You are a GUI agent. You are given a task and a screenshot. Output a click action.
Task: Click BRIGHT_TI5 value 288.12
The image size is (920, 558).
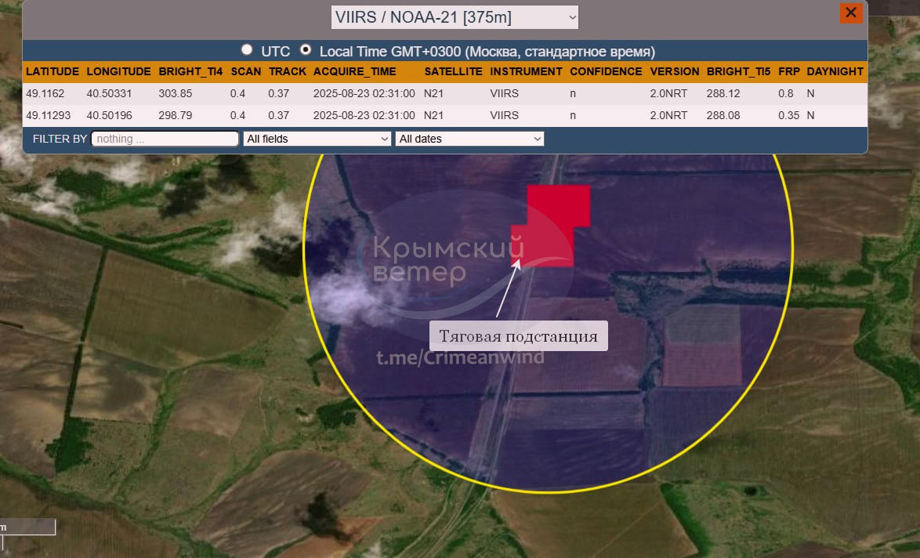click(x=723, y=93)
